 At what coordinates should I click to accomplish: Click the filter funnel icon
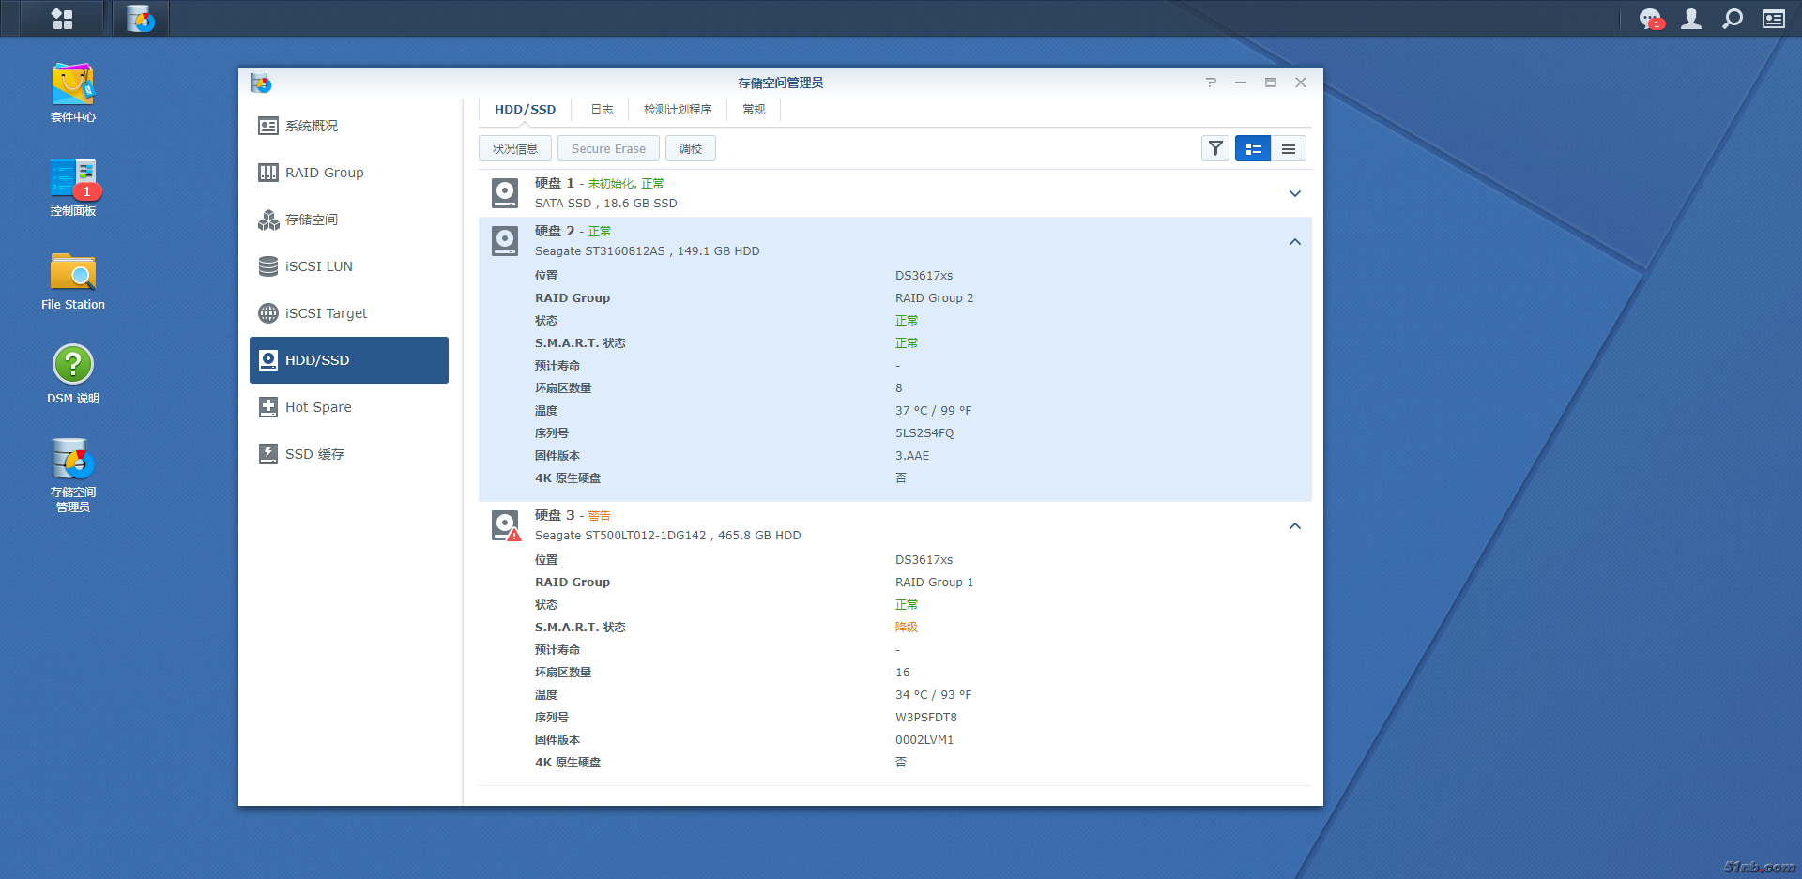pyautogui.click(x=1215, y=148)
